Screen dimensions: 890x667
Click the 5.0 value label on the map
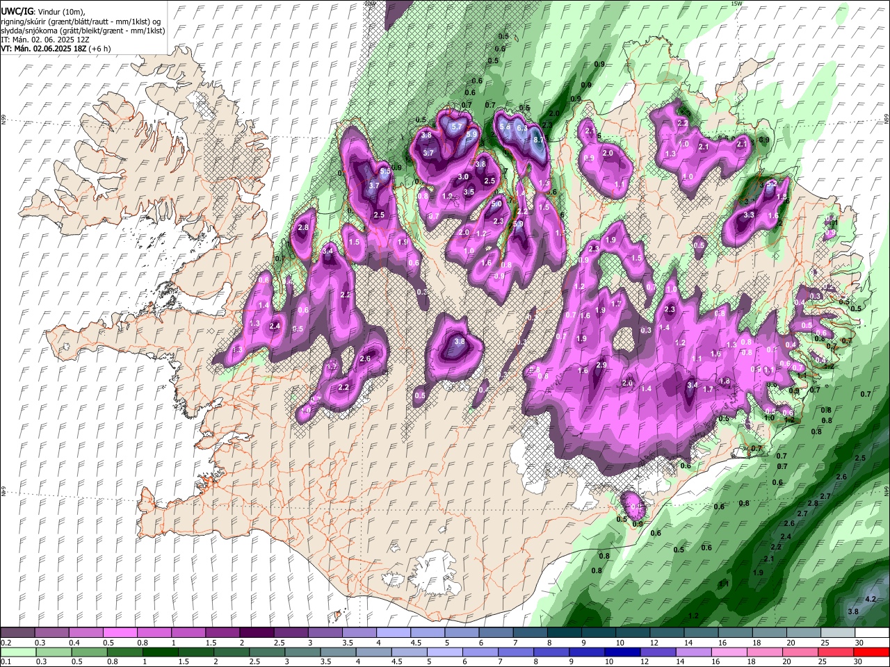(496, 204)
